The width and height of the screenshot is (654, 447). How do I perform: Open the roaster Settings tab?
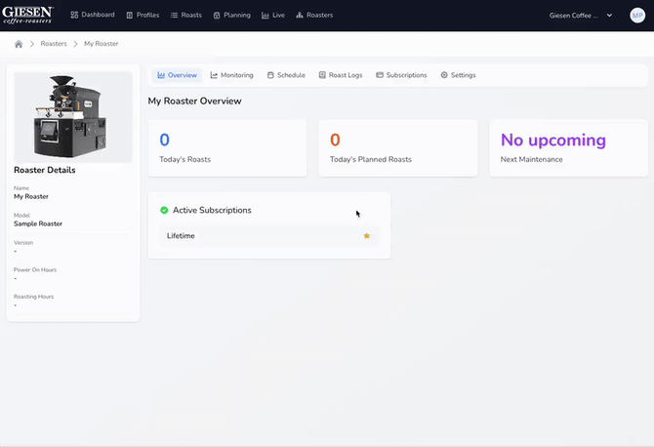tap(458, 75)
